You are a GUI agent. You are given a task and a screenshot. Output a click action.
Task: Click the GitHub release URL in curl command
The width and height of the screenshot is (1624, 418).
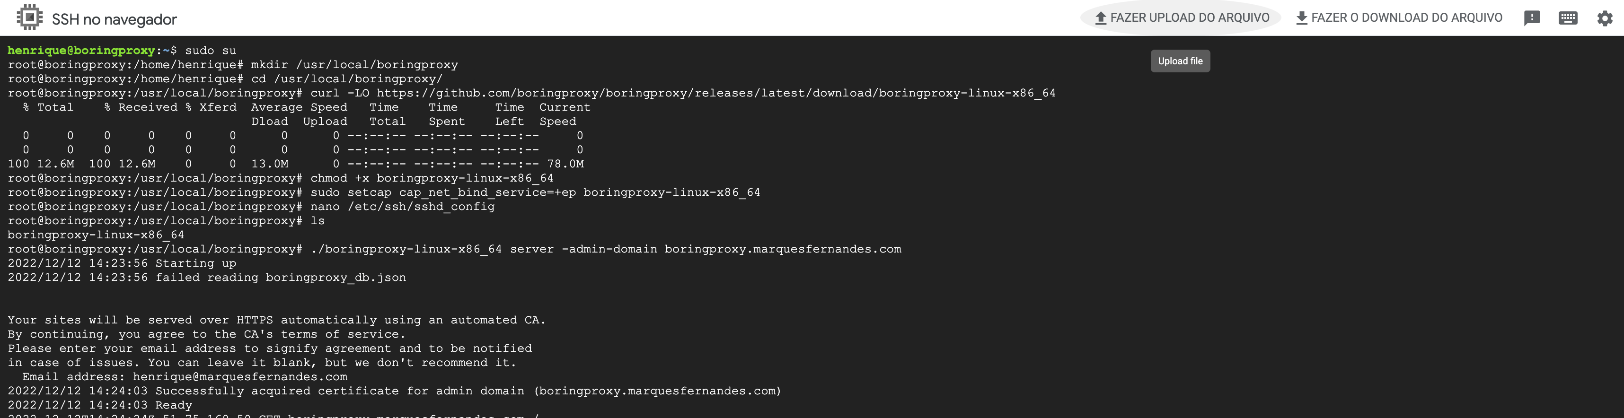click(x=716, y=93)
